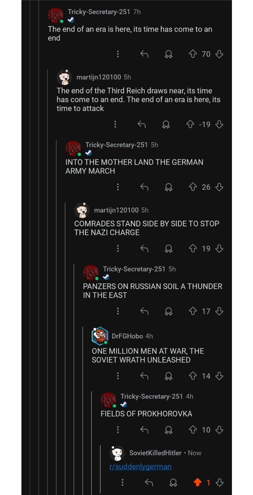253x495 pixels.
Task: Give award to 'COMRADES STAND SIDE BY SIDE' comment
Action: 168,249
